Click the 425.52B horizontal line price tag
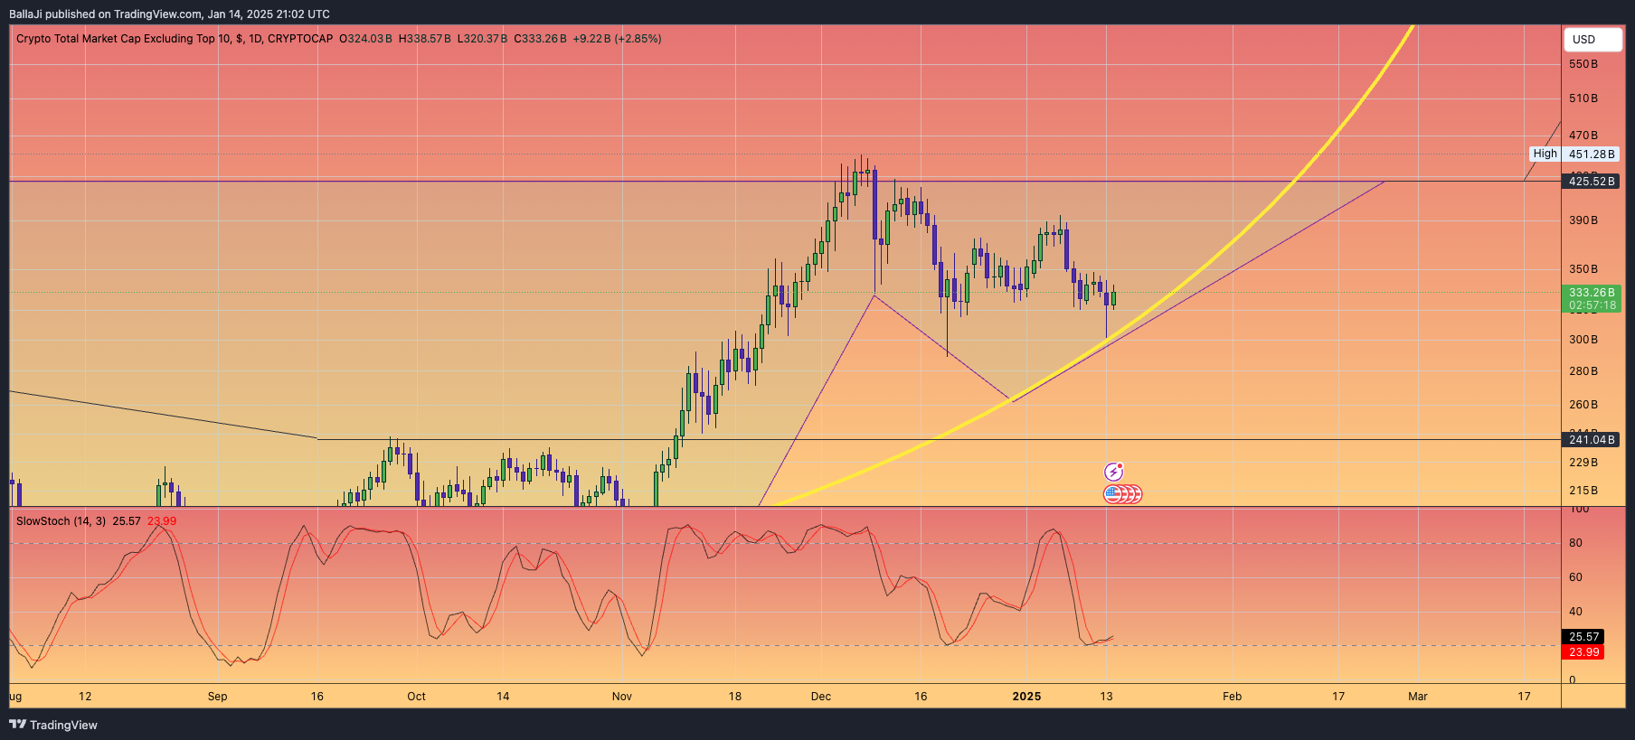 pyautogui.click(x=1592, y=182)
